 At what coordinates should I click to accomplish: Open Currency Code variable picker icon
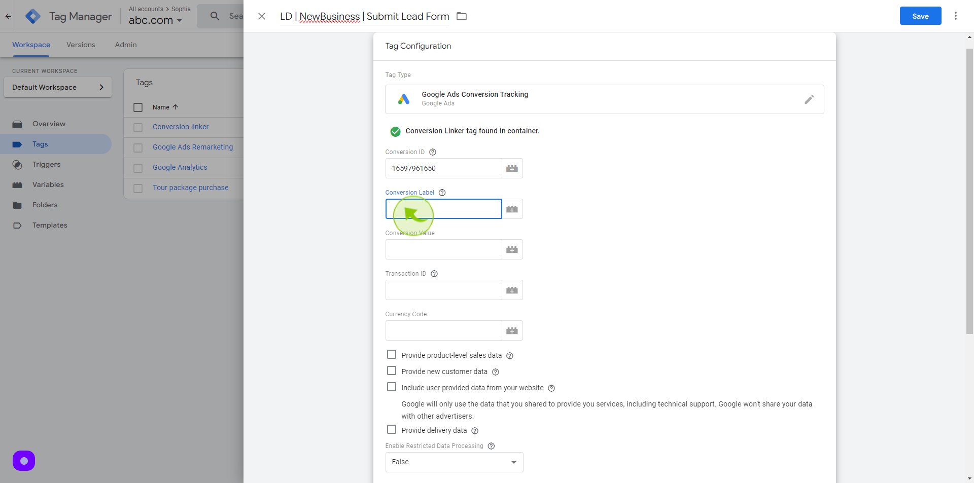click(512, 330)
